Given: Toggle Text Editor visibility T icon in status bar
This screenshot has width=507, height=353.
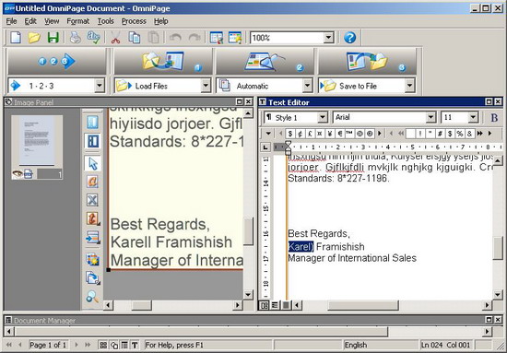Looking at the screenshot, I should [135, 345].
